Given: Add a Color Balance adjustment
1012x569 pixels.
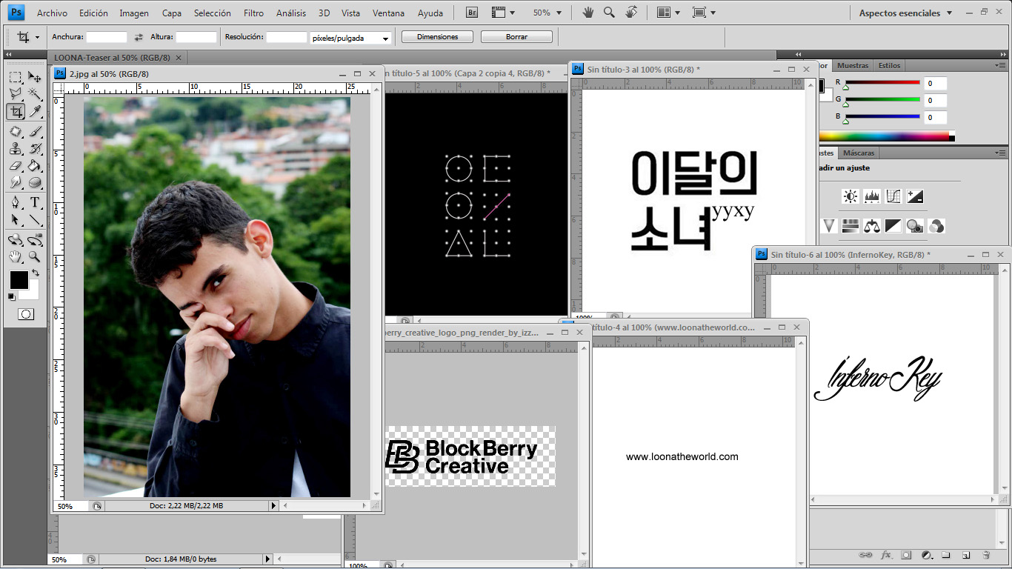Looking at the screenshot, I should (x=872, y=226).
